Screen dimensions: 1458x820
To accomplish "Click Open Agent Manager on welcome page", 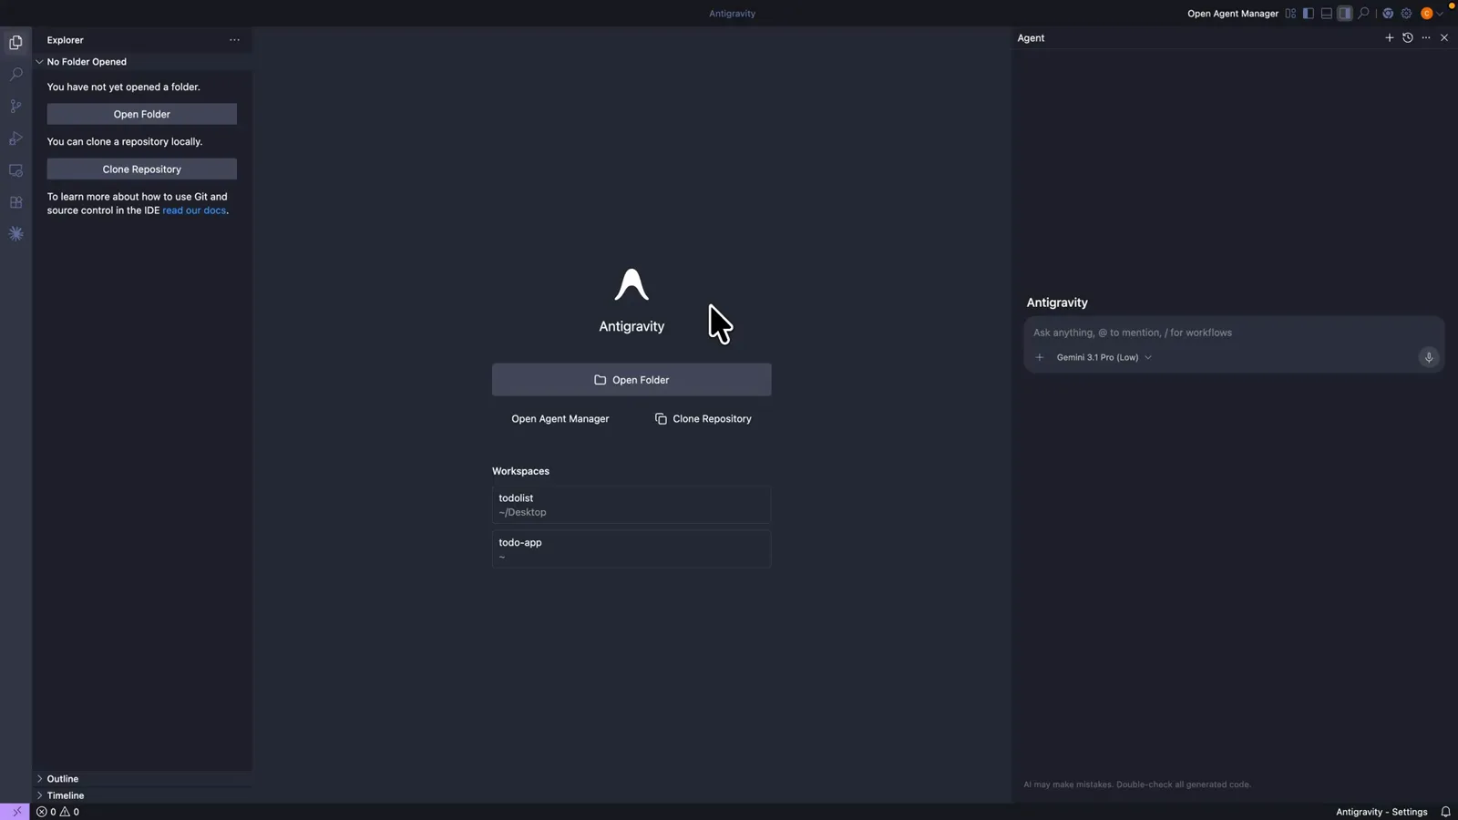I will pyautogui.click(x=560, y=419).
